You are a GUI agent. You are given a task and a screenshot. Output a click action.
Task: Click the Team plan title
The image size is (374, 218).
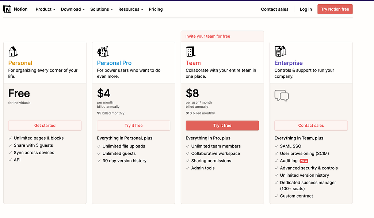193,63
